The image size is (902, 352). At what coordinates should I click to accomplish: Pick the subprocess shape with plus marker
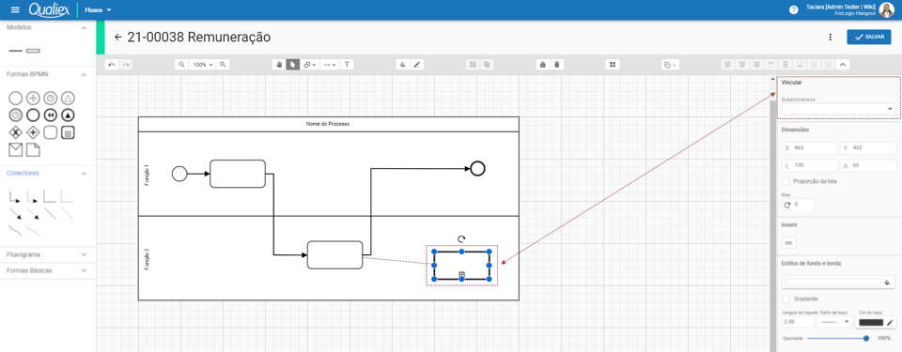(x=68, y=132)
